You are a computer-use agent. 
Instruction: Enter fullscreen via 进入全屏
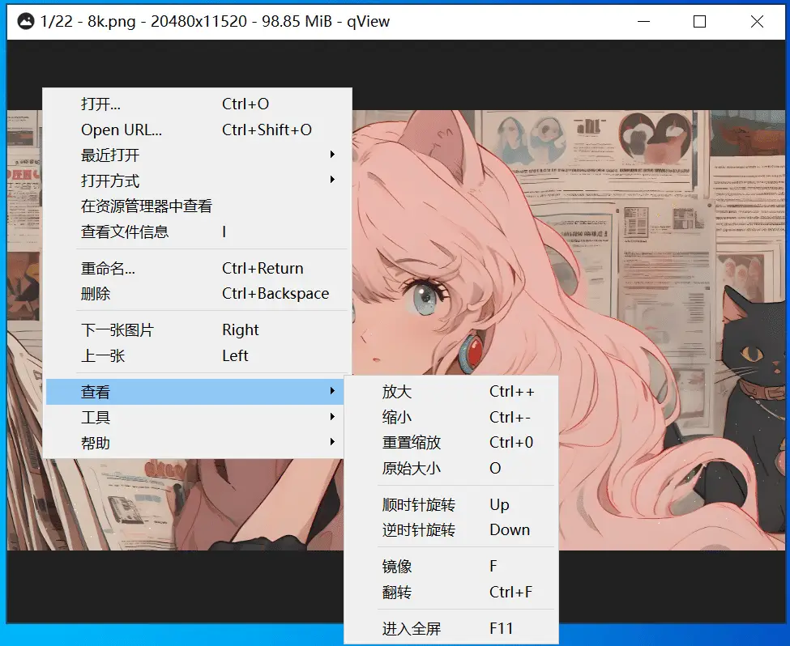412,629
